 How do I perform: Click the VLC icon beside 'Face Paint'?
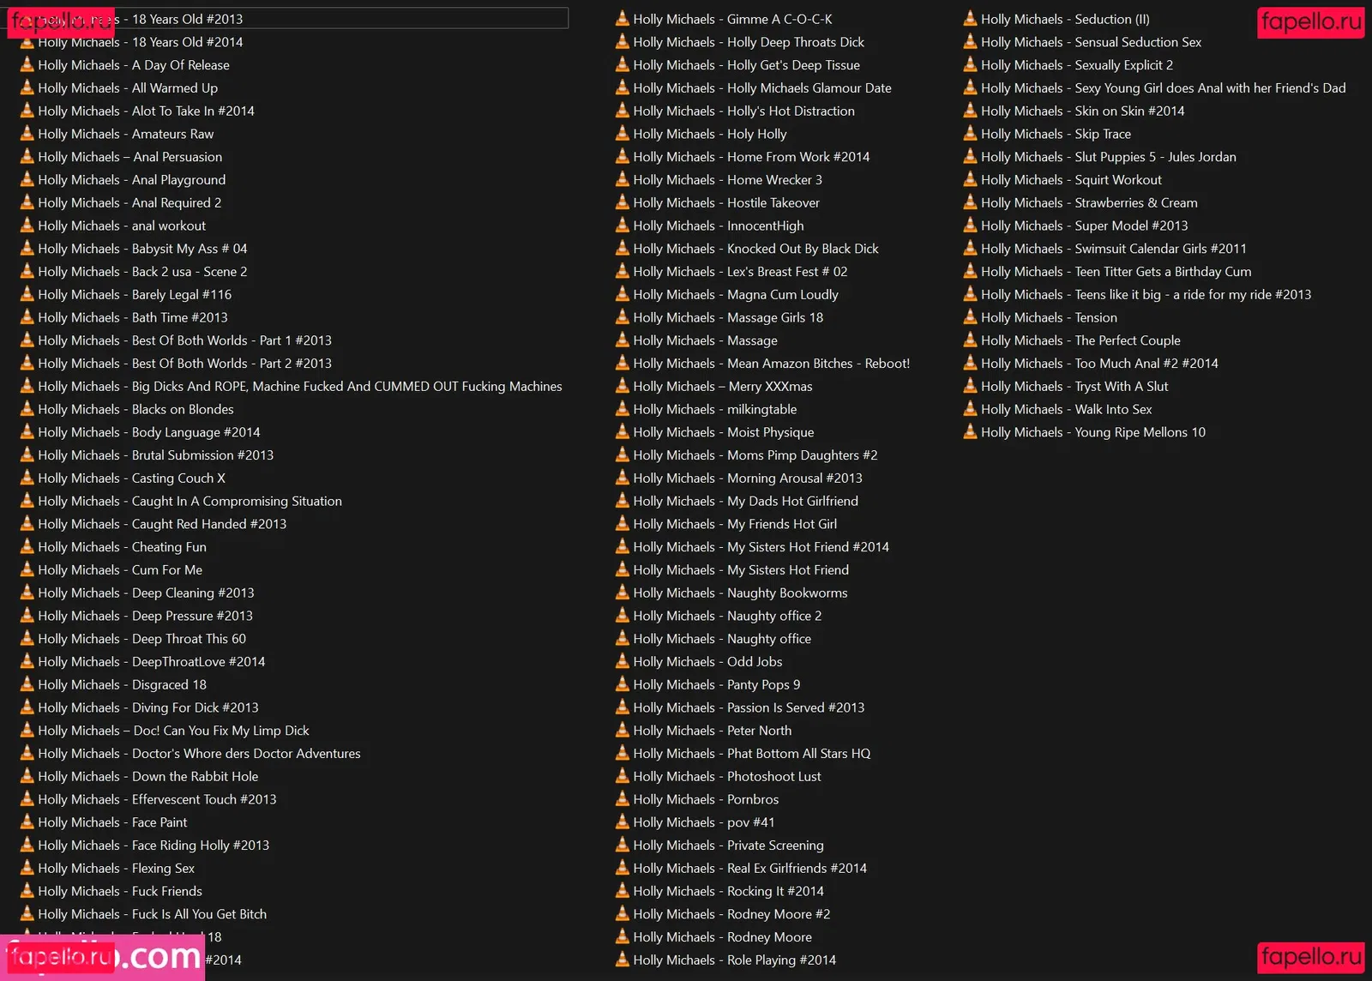(x=27, y=822)
